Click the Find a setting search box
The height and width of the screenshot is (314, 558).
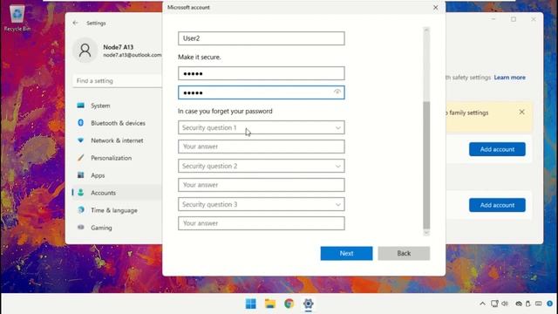pos(118,81)
